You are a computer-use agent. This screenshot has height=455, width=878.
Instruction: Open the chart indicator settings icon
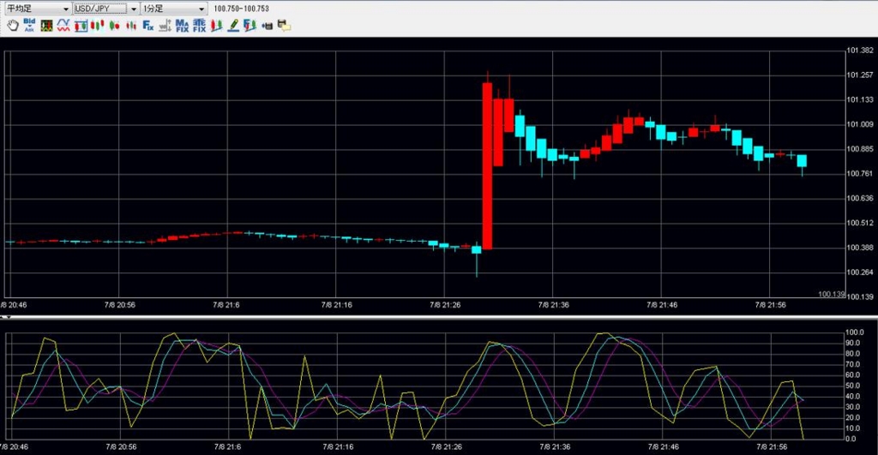[46, 25]
